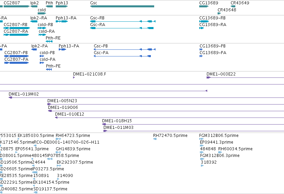This screenshot has height=194, width=284.
Task: Click the CG2807-RB transcript label
Action: coord(16,25)
